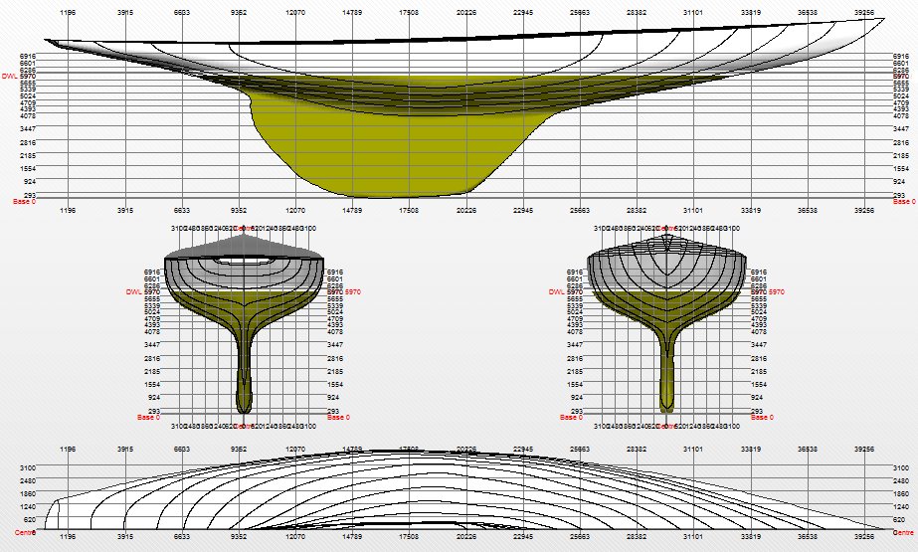918x552 pixels.
Task: Select station 1196 label above the profile view
Action: [69, 13]
